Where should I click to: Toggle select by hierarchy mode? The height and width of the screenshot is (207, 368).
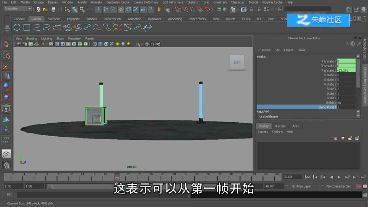[x=67, y=9]
